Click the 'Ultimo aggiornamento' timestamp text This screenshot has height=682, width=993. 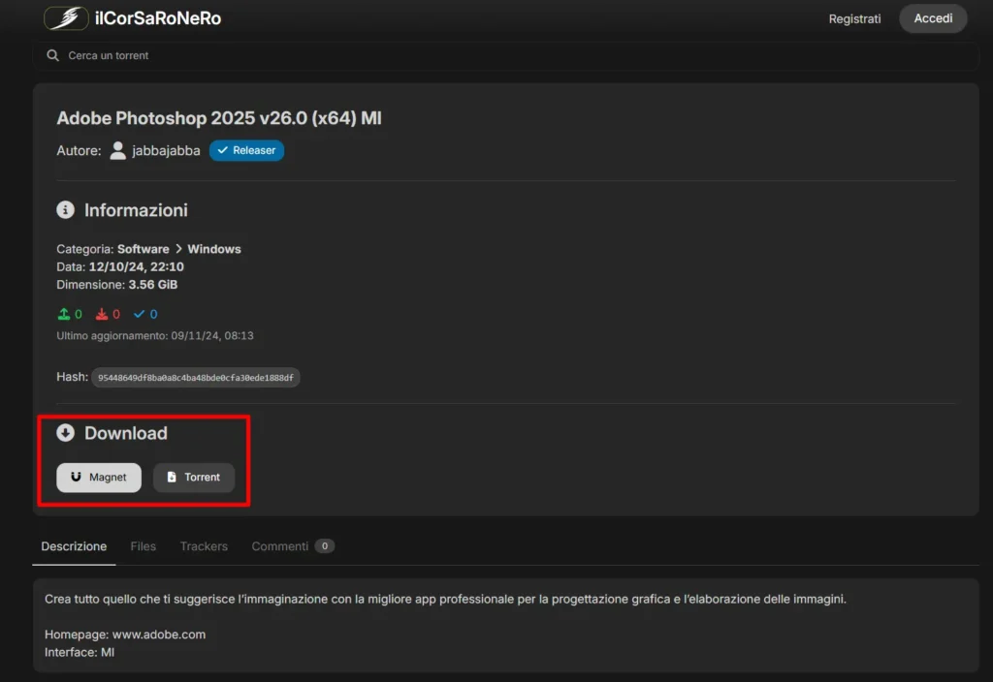155,336
